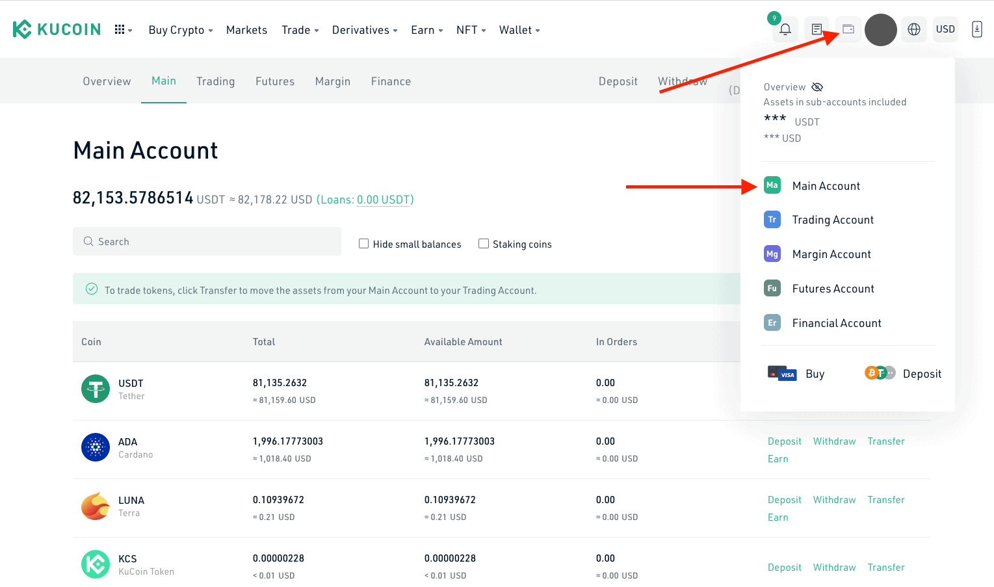Check Hide small balances

(x=363, y=244)
